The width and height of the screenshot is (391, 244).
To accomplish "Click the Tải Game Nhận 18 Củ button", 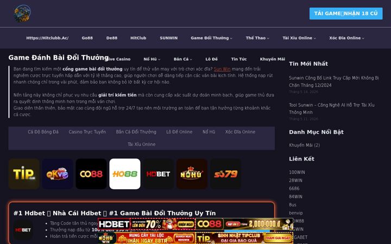I will pyautogui.click(x=346, y=14).
